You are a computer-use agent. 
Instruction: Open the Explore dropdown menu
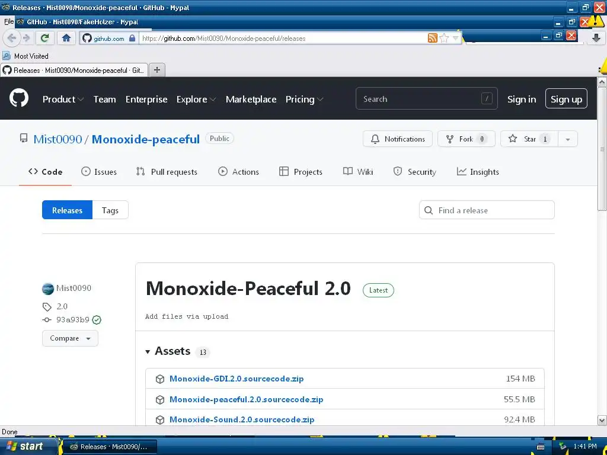click(196, 99)
